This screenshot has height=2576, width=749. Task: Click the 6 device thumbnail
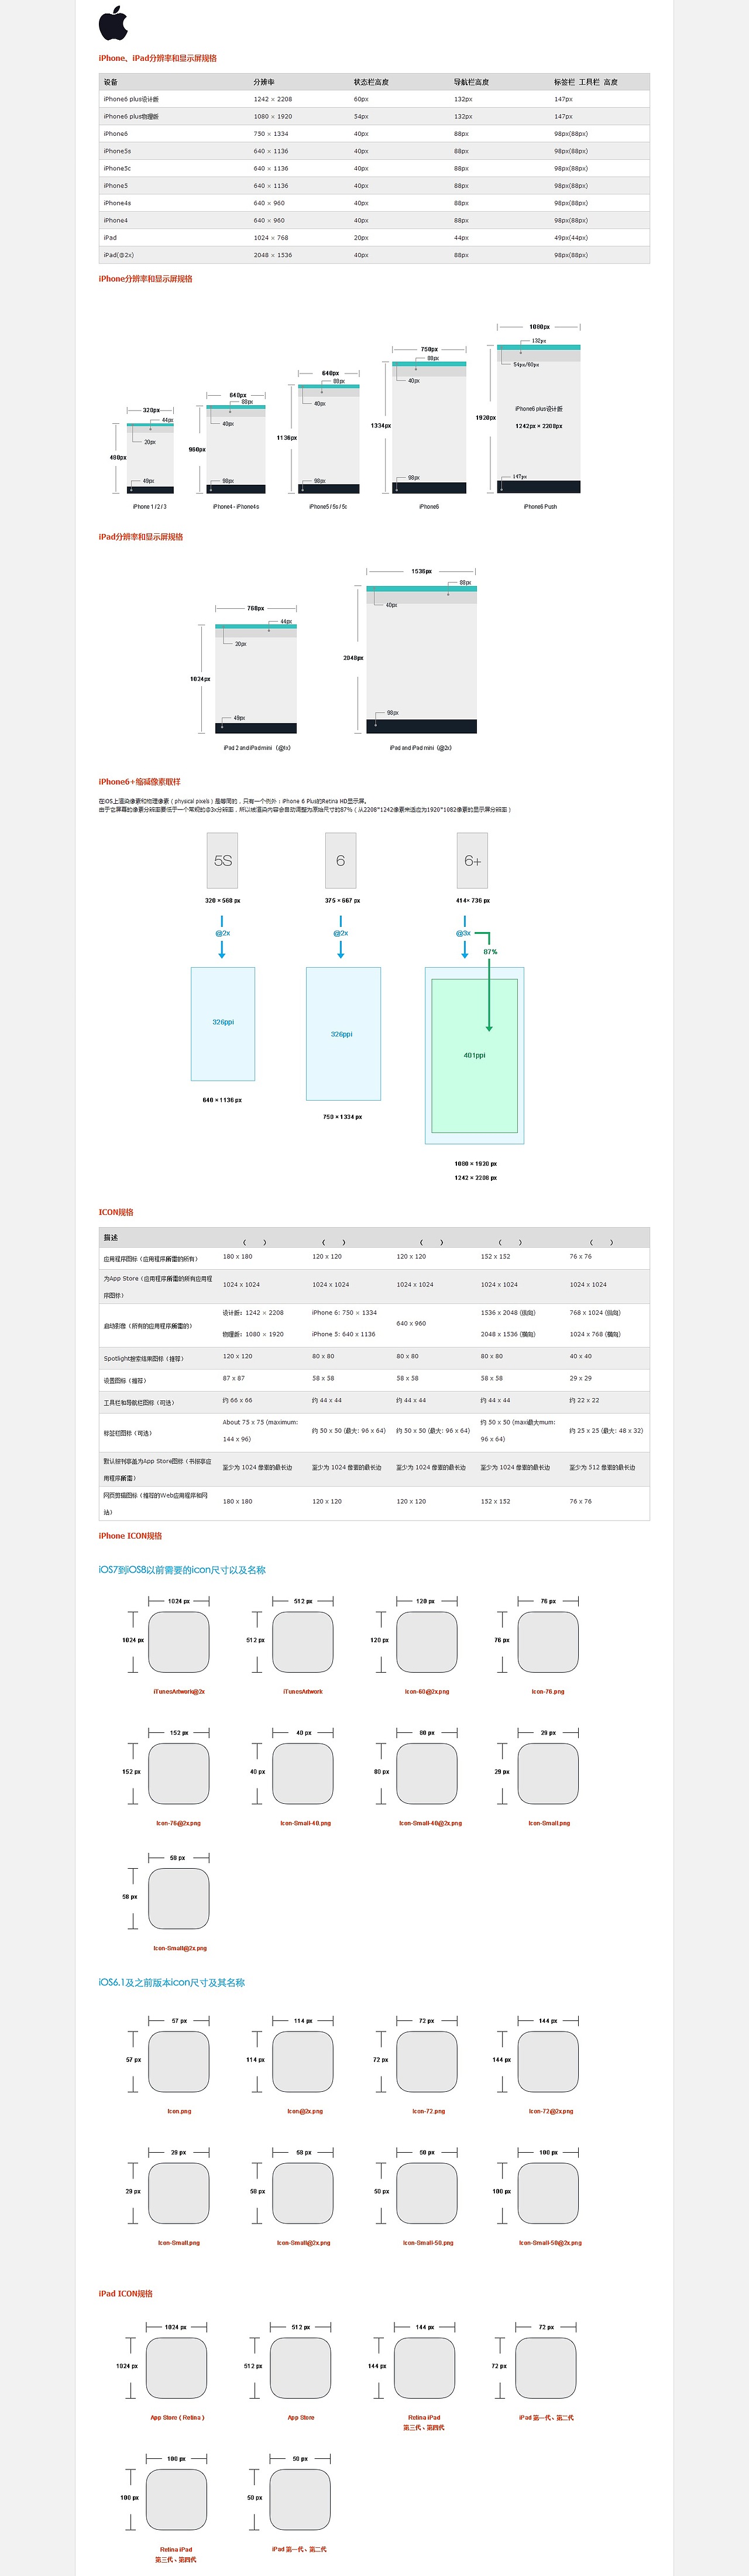click(x=340, y=860)
